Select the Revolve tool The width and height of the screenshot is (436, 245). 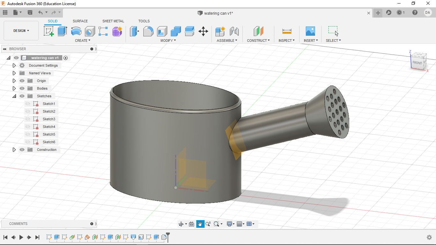coord(76,31)
